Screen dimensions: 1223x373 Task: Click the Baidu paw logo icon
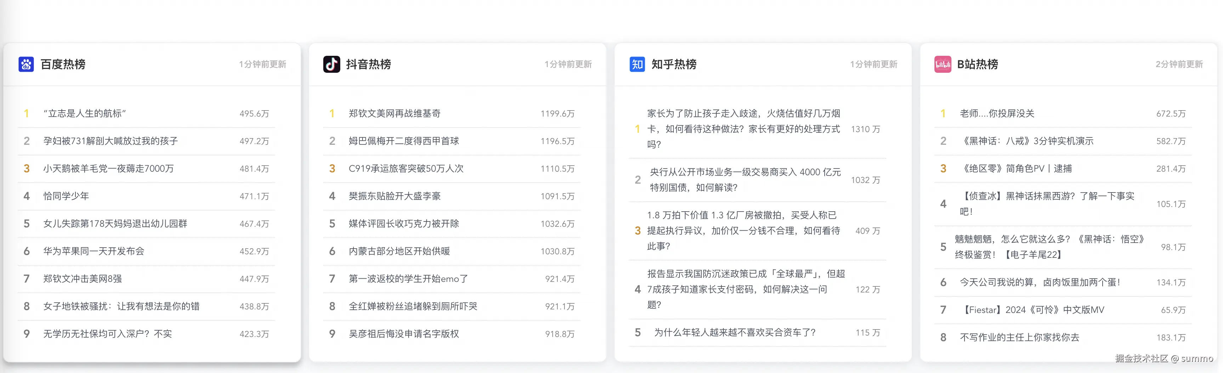point(26,64)
